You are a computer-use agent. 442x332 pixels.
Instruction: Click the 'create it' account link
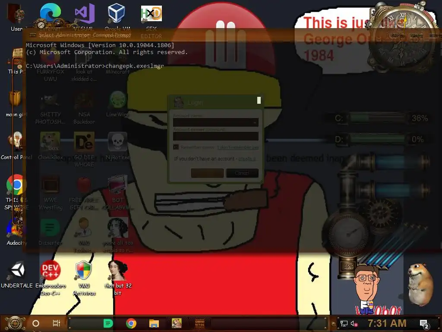(247, 159)
